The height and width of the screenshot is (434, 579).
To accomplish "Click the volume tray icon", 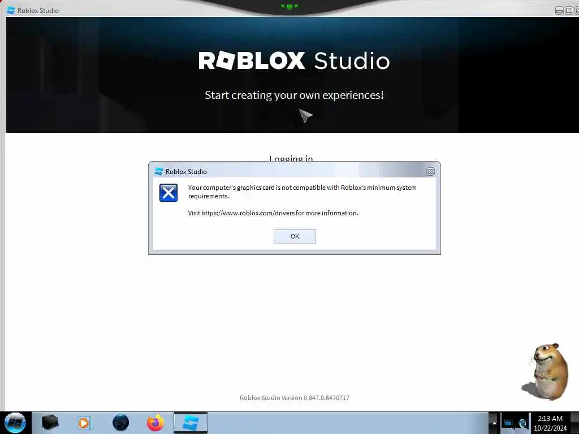I will pos(522,423).
